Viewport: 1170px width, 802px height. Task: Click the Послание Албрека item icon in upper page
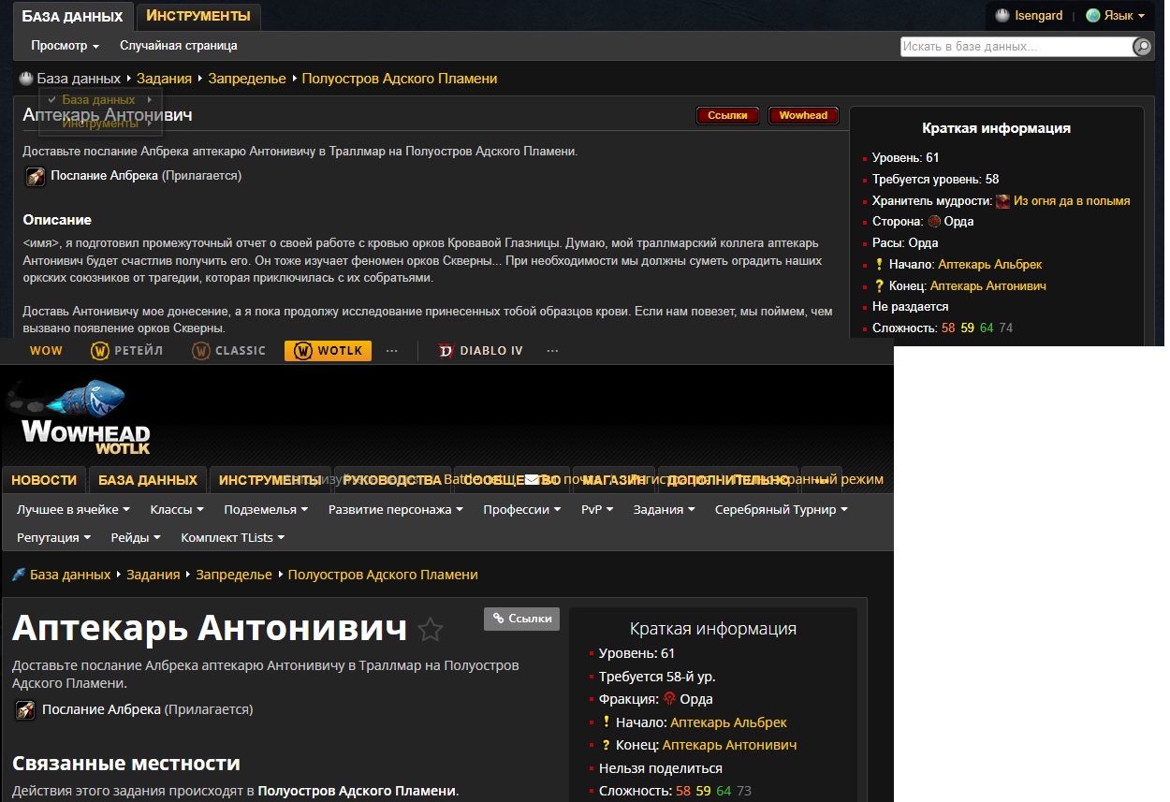pyautogui.click(x=36, y=176)
